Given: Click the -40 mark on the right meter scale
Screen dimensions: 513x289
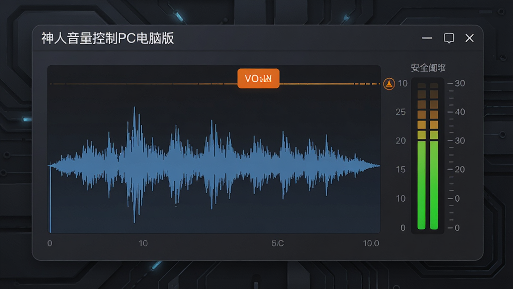Looking at the screenshot, I should point(457,112).
